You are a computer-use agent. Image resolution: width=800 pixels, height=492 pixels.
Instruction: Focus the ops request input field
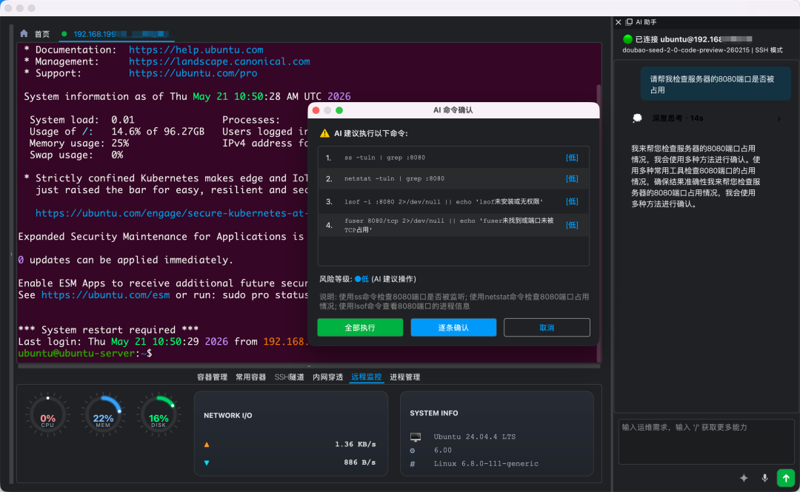706,442
